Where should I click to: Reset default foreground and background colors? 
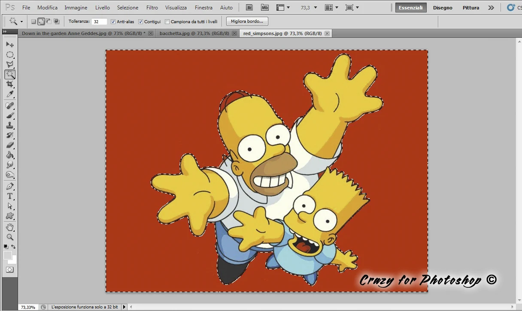click(x=6, y=247)
